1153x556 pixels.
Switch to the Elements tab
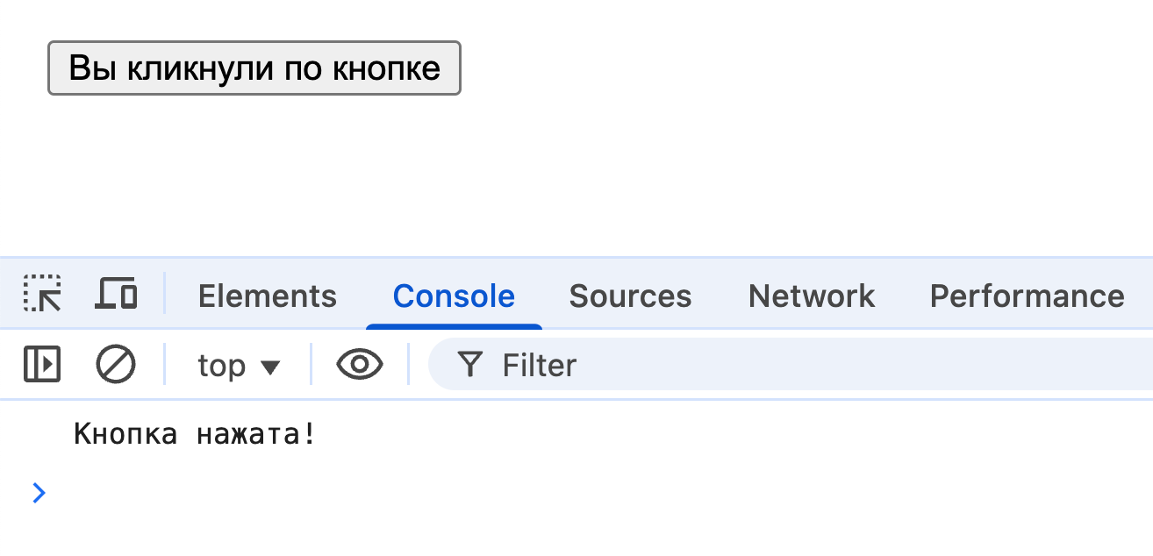268,296
